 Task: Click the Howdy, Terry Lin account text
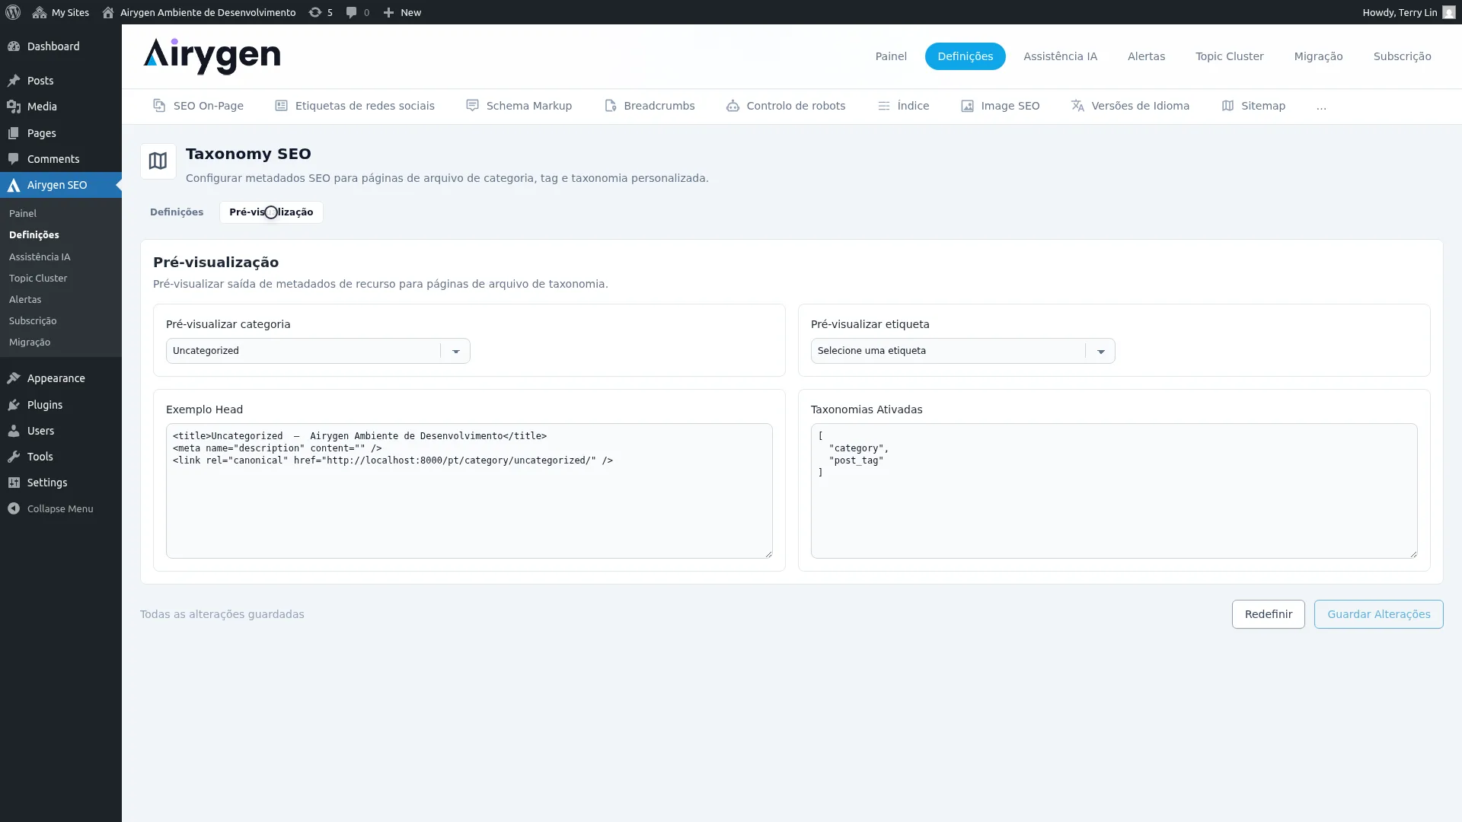[1400, 12]
